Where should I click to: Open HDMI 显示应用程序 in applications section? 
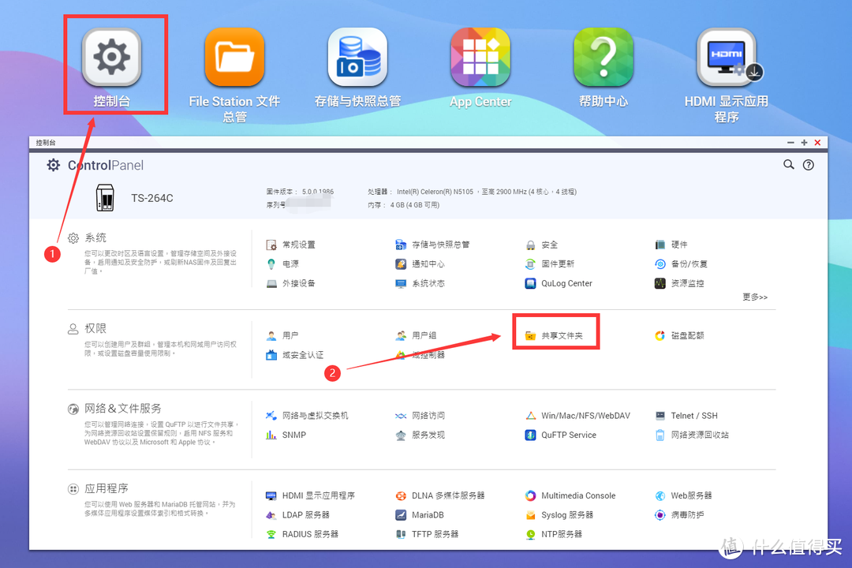(310, 495)
